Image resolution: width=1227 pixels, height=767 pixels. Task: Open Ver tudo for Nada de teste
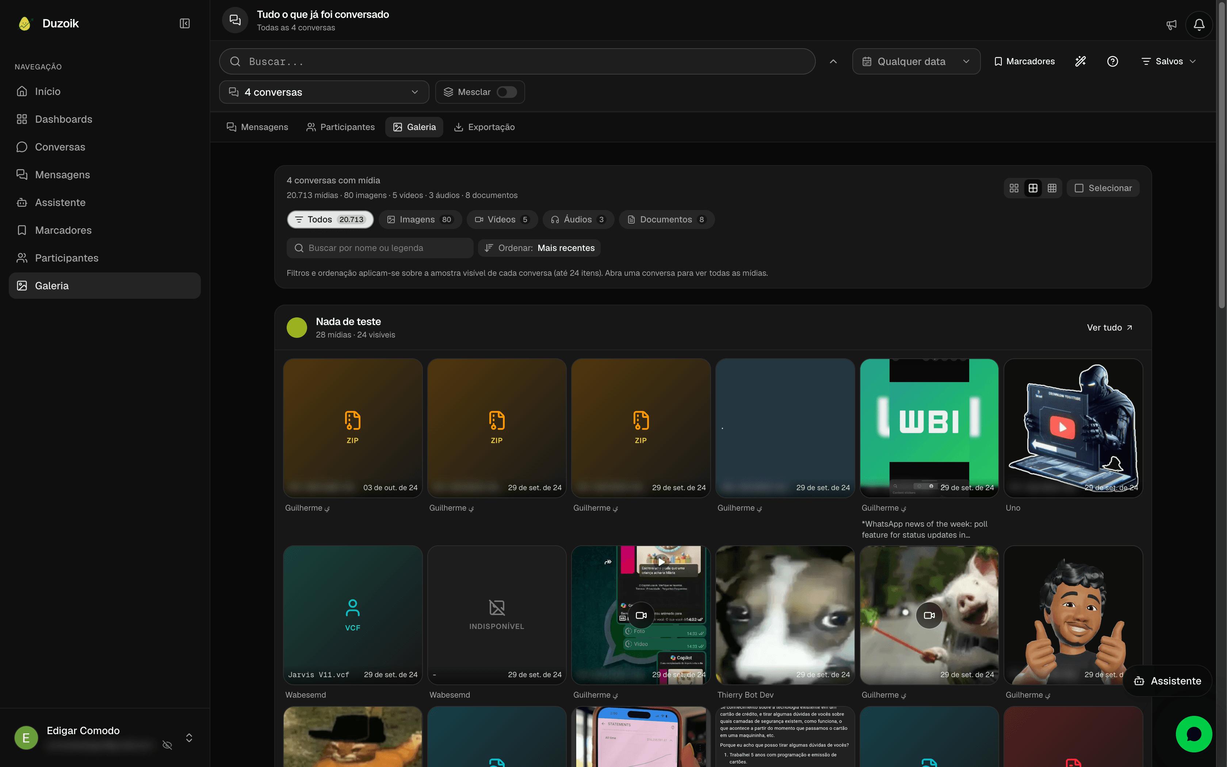[1109, 328]
